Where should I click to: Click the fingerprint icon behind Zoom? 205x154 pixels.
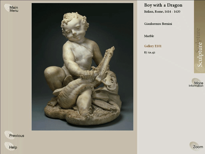[x=194, y=146]
